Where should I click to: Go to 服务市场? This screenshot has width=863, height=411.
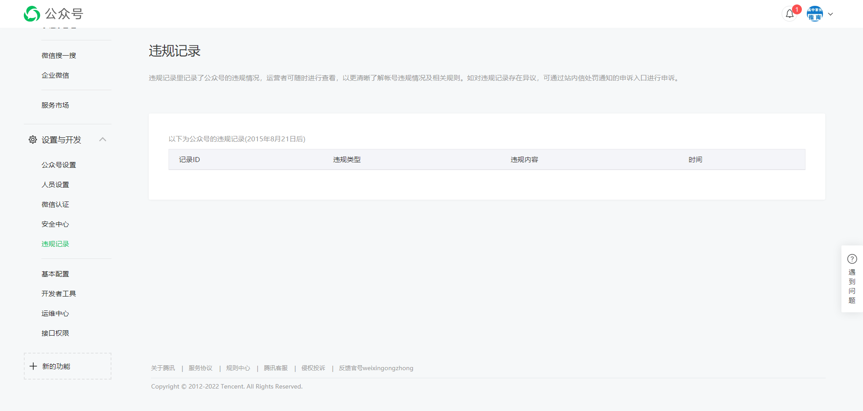point(55,105)
